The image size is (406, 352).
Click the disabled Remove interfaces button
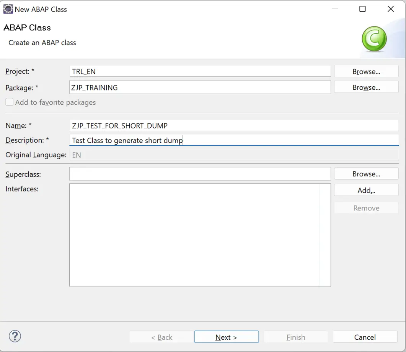pos(366,207)
